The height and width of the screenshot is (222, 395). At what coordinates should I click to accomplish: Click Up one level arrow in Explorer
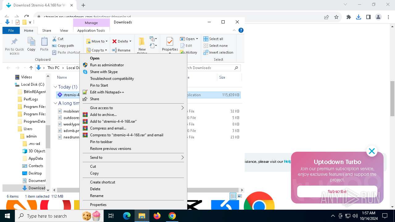31,68
